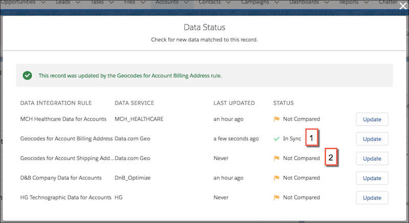Update HG Technographic Data for Accounts rule
The height and width of the screenshot is (223, 409).
(x=372, y=198)
